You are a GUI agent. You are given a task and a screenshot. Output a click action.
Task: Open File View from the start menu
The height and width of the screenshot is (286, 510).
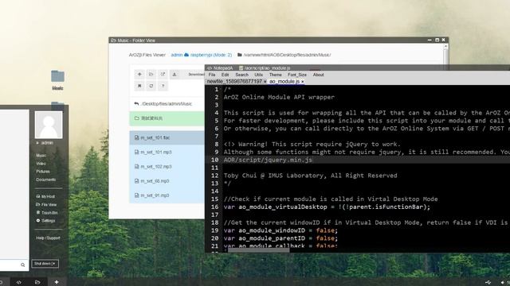[46, 205]
